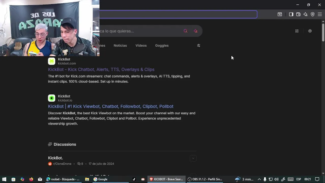Open the volume speaker tray icon
This screenshot has height=183, width=325.
click(x=277, y=179)
